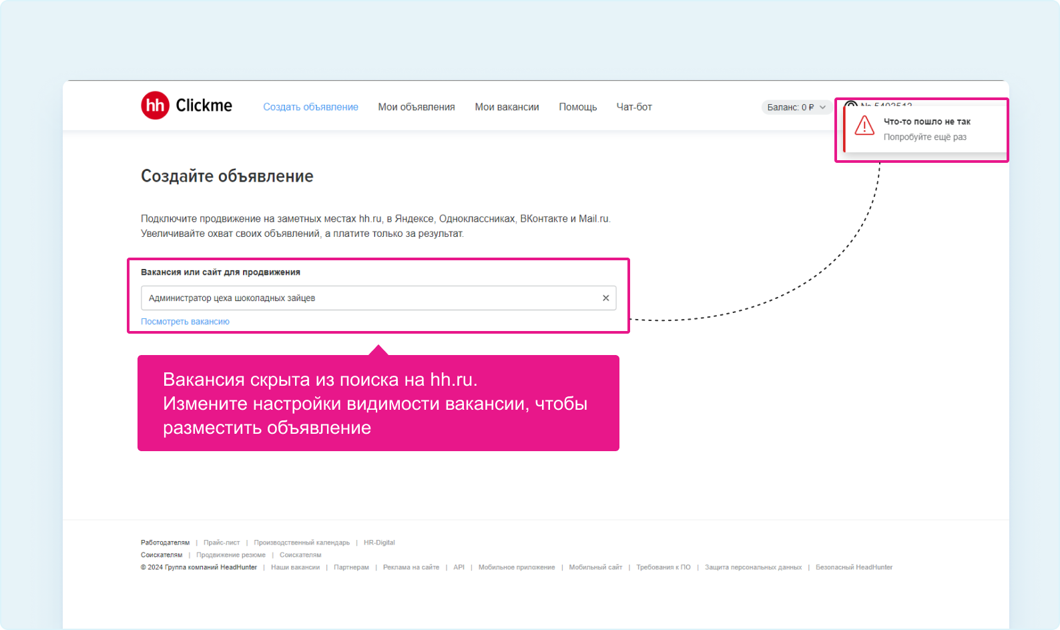
Task: Click Вакансия или сайт для продвижения label
Action: tap(220, 272)
